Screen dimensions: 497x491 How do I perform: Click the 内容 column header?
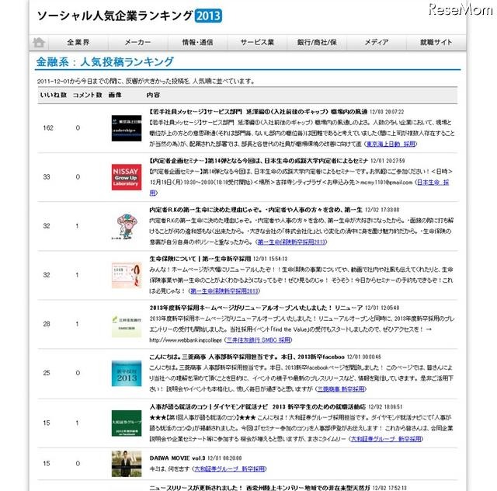(153, 95)
